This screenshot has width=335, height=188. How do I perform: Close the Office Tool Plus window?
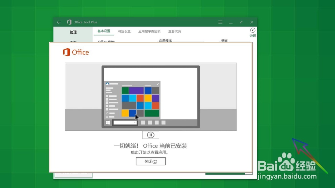[252, 22]
